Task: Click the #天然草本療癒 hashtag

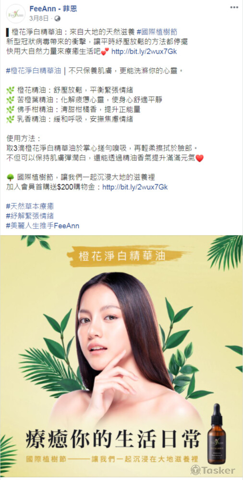Action: pos(30,206)
